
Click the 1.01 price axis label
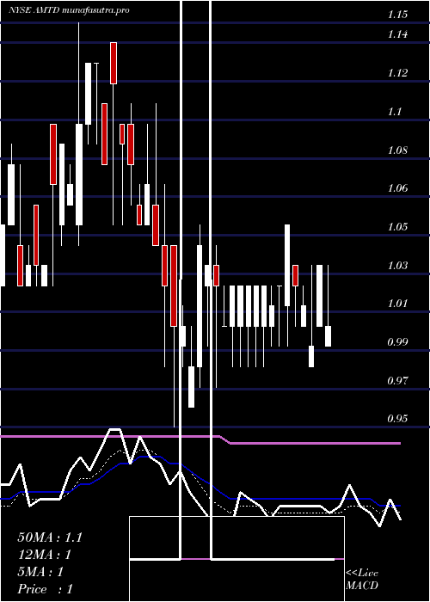coord(397,304)
